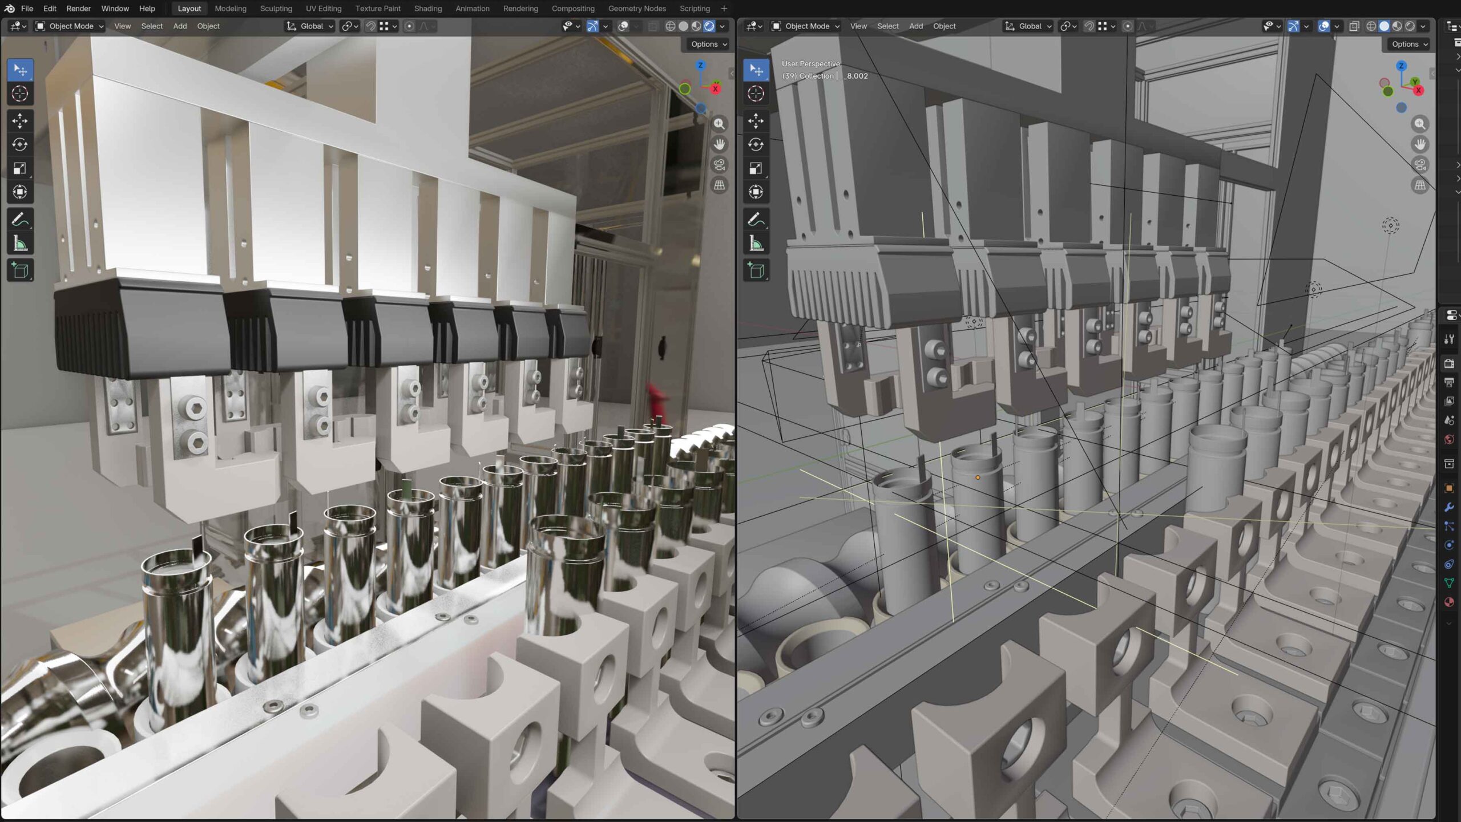
Task: Select the Measure tool in right viewport
Action: 756,244
